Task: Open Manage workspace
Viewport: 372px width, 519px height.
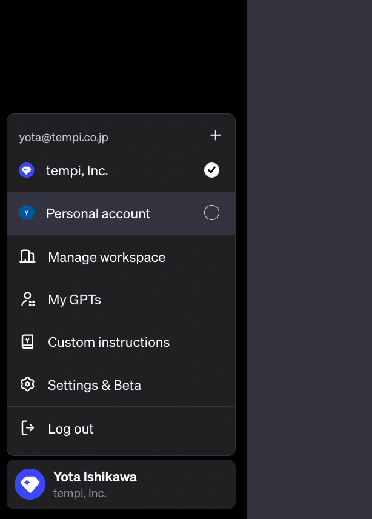Action: pos(107,257)
